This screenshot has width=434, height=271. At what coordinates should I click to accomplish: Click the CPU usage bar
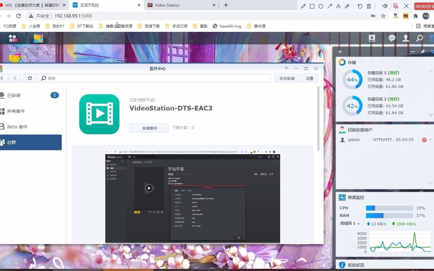click(x=390, y=208)
